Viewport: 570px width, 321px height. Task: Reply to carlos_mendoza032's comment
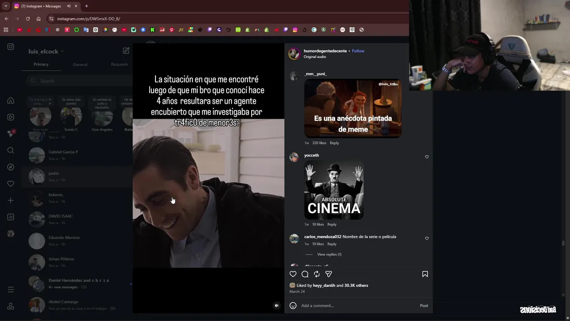tap(332, 244)
